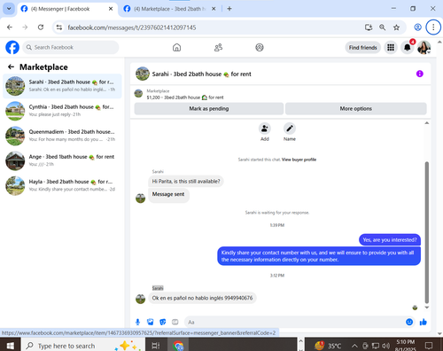Viewport: 443px width, 351px height.
Task: Go back one page in the browser
Action: pyautogui.click(x=10, y=27)
